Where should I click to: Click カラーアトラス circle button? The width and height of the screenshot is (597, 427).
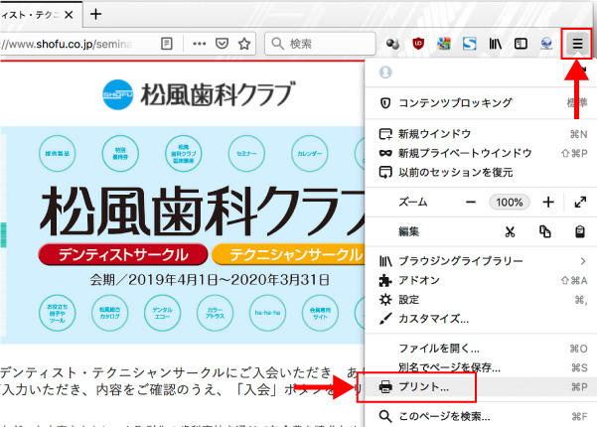[215, 313]
